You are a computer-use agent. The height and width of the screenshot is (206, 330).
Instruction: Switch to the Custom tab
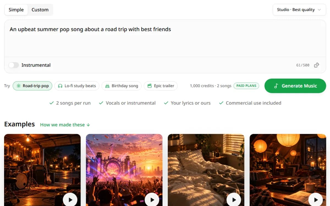click(40, 10)
